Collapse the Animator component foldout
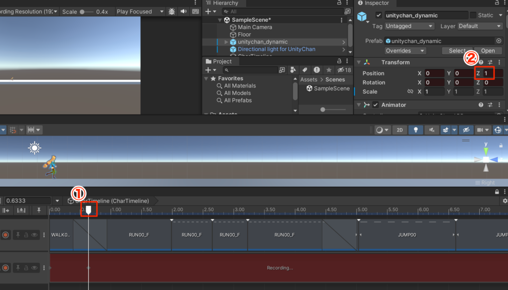 pos(359,105)
